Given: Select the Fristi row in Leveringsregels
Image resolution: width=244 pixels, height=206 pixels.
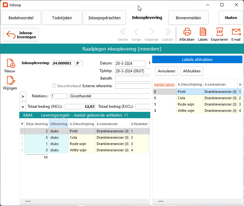Looking at the screenshot, I should pos(85,131).
